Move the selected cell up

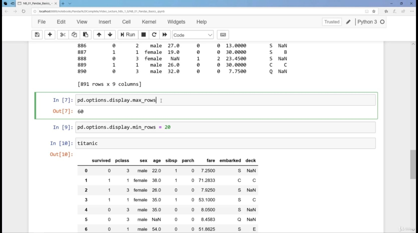coord(99,35)
